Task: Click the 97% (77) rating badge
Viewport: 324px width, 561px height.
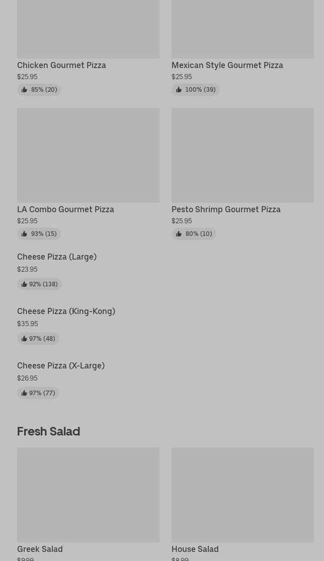Action: point(38,393)
